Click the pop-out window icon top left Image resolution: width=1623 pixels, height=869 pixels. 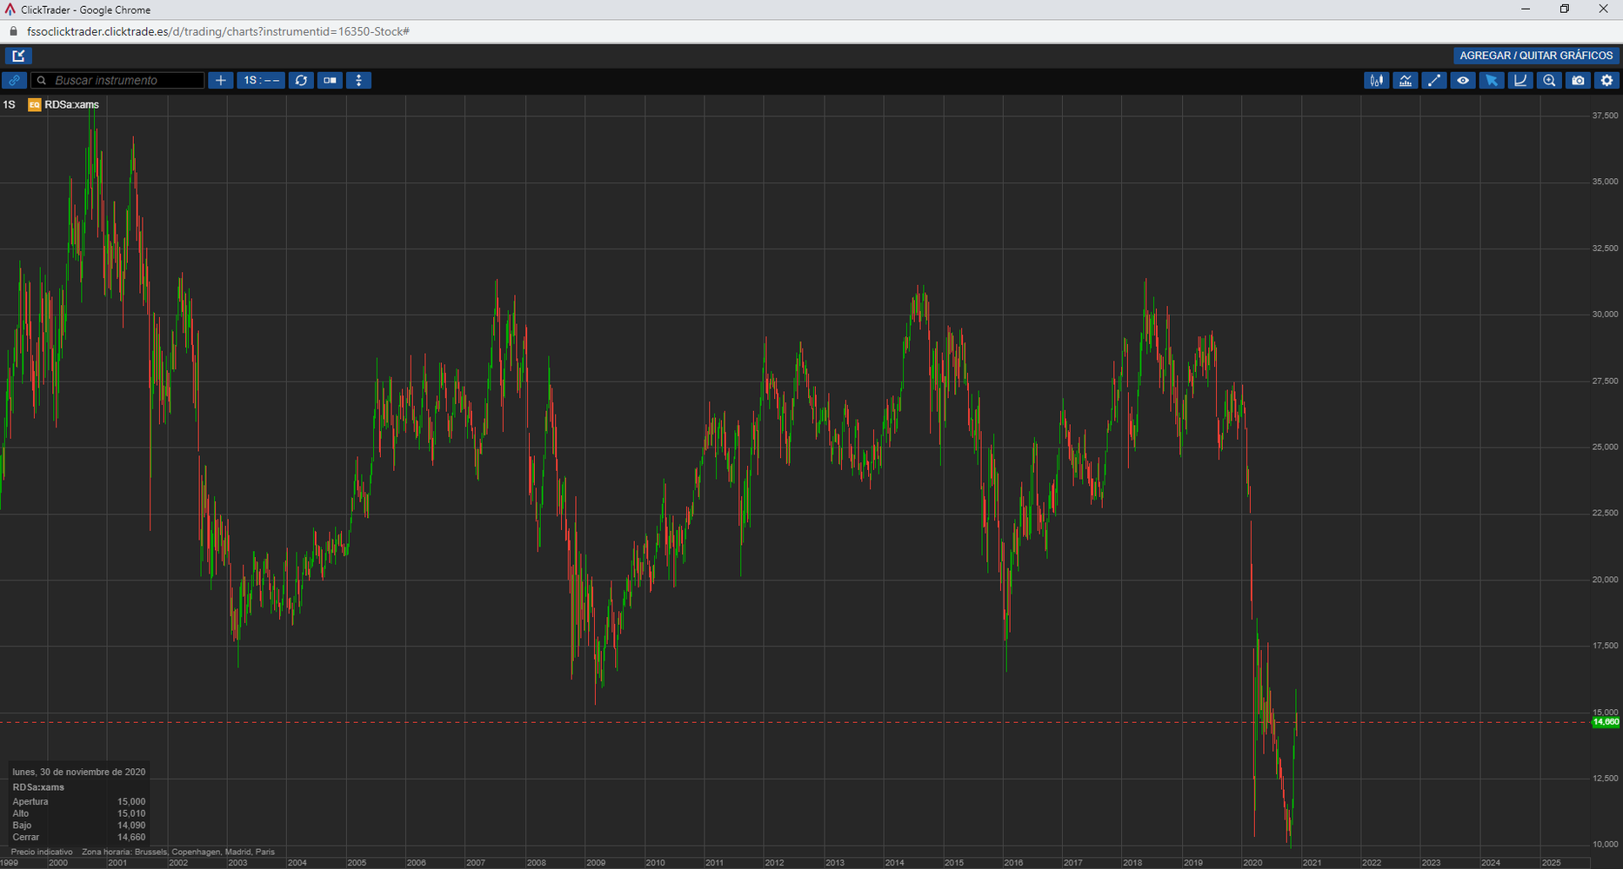pyautogui.click(x=18, y=56)
